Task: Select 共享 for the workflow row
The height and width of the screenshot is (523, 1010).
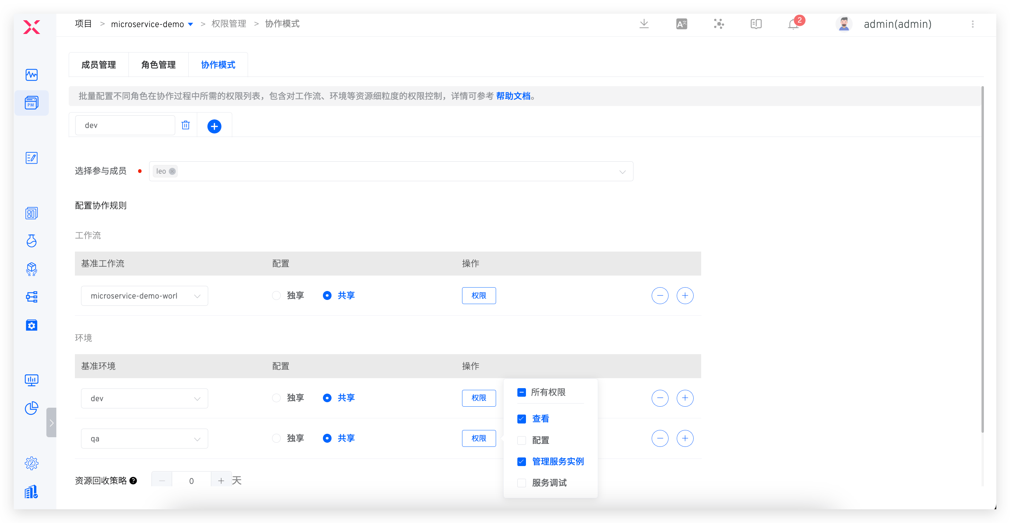Action: pyautogui.click(x=327, y=295)
